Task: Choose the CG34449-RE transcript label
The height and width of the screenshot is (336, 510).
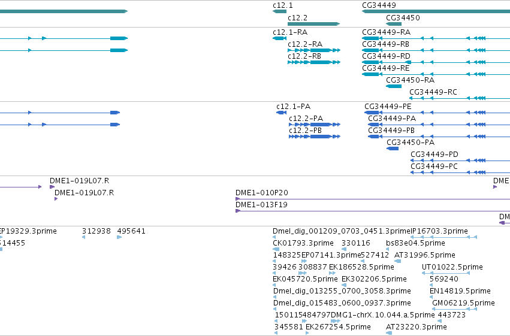Action: (x=386, y=68)
